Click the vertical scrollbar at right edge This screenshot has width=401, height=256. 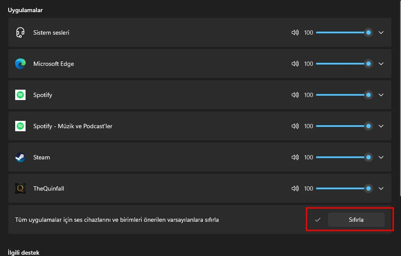(400, 98)
